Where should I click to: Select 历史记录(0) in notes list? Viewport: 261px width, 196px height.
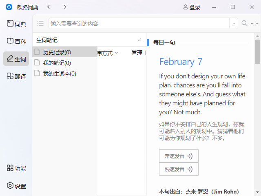[x=57, y=52]
